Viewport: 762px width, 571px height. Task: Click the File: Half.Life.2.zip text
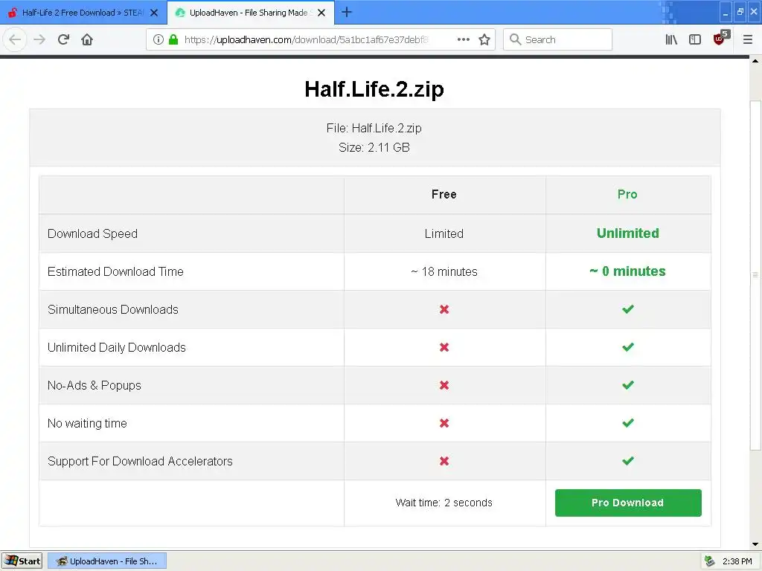374,128
